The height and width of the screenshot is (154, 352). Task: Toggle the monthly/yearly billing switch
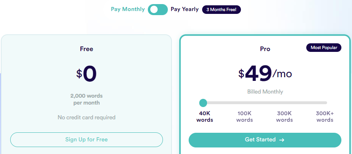point(158,9)
